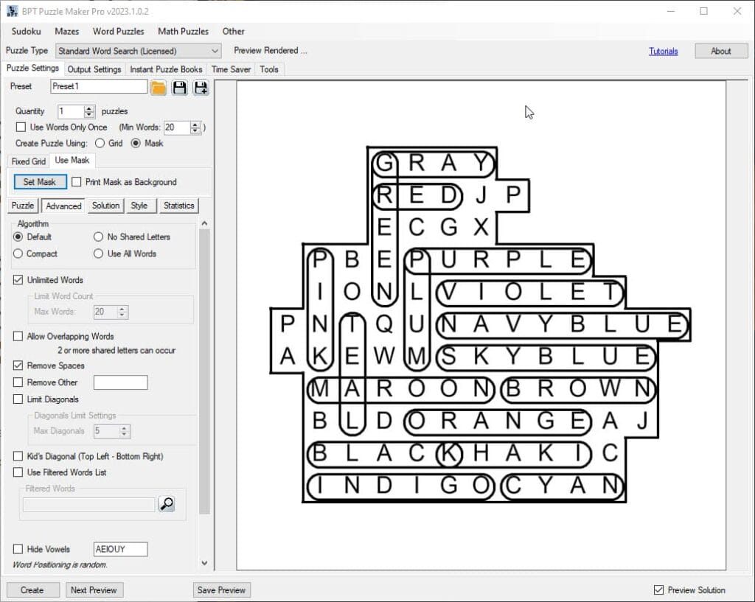The height and width of the screenshot is (602, 755).
Task: Click the magnifier icon beside Filtered Words
Action: 167,504
